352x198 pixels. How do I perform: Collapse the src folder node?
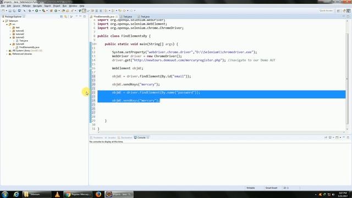pos(7,24)
